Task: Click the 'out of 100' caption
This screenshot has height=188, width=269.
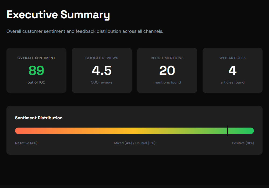Action: click(36, 82)
